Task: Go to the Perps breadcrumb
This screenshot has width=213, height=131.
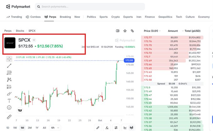Action: [8, 31]
